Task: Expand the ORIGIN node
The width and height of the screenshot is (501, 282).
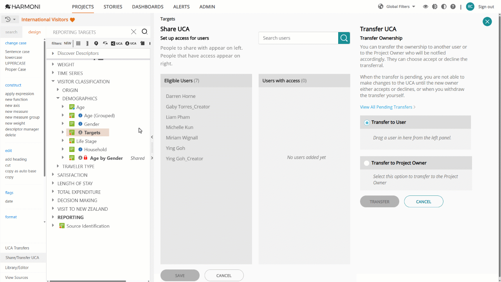Action: click(x=58, y=90)
